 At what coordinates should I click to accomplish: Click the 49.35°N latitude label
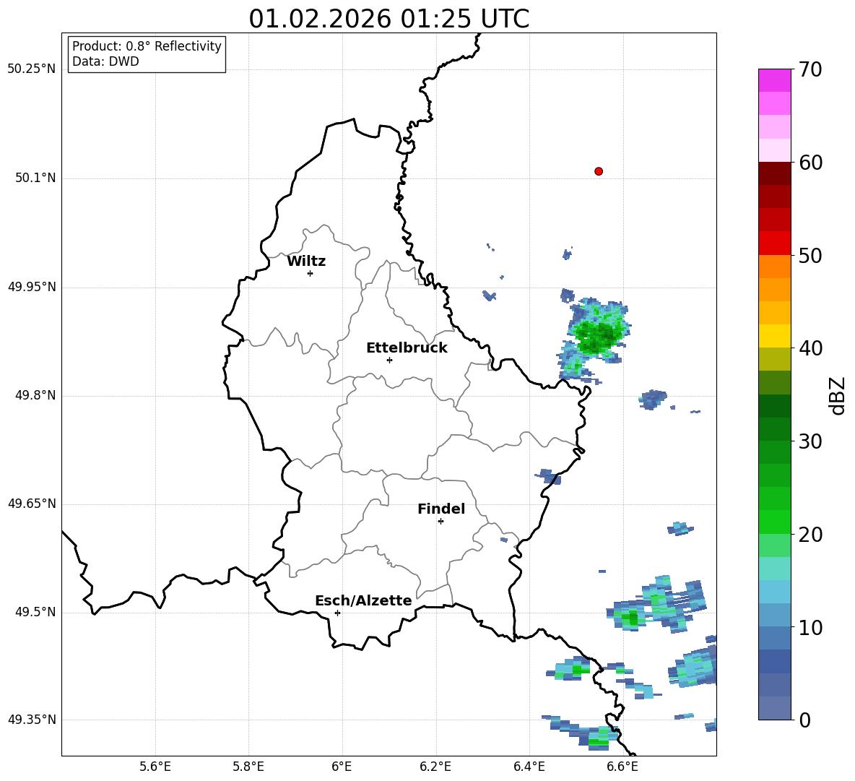[32, 720]
